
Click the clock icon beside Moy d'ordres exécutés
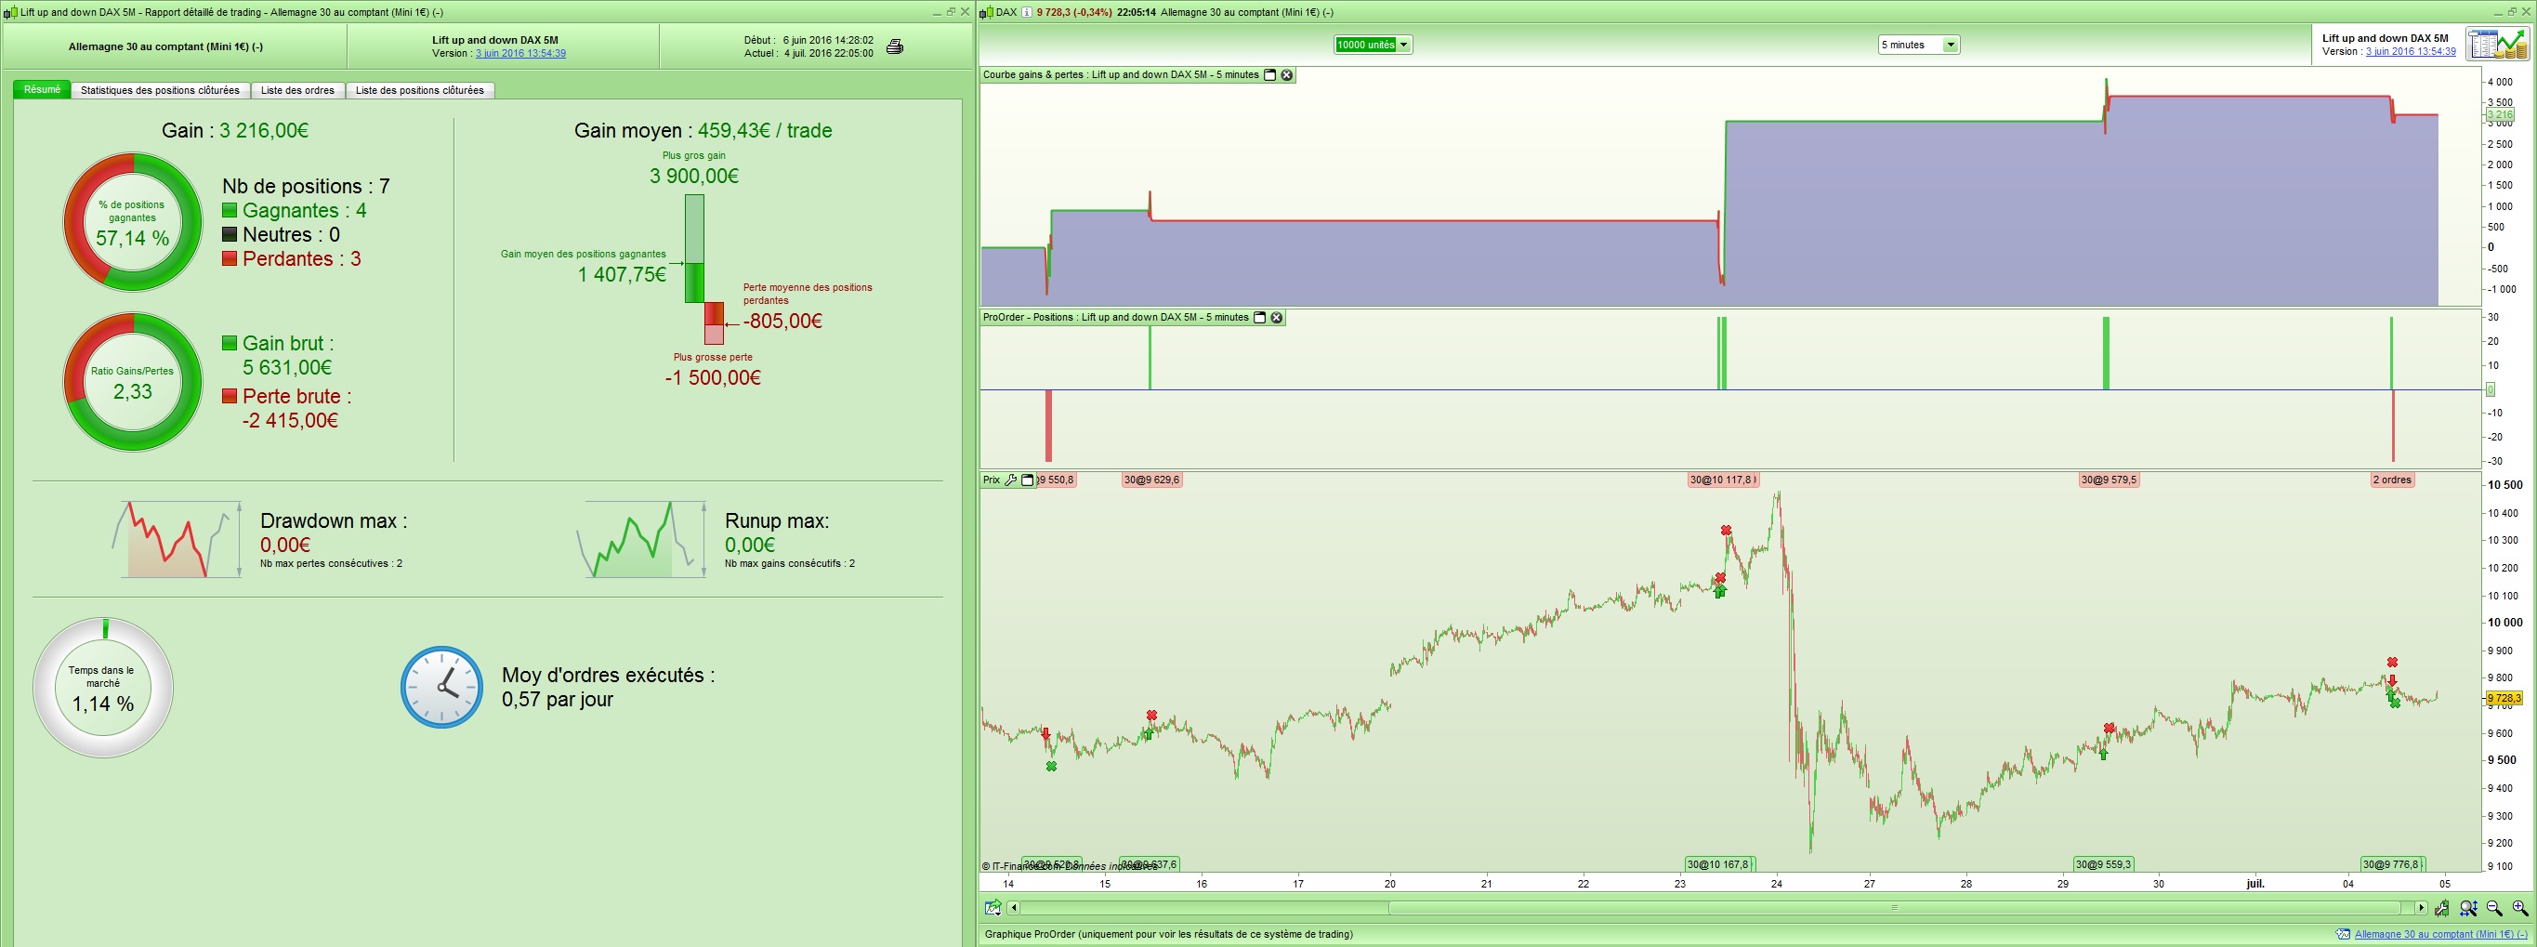441,687
